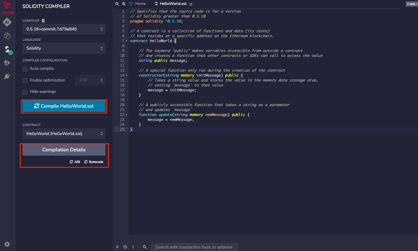Click the transaction hash search field
The image size is (418, 251).
tap(194, 247)
